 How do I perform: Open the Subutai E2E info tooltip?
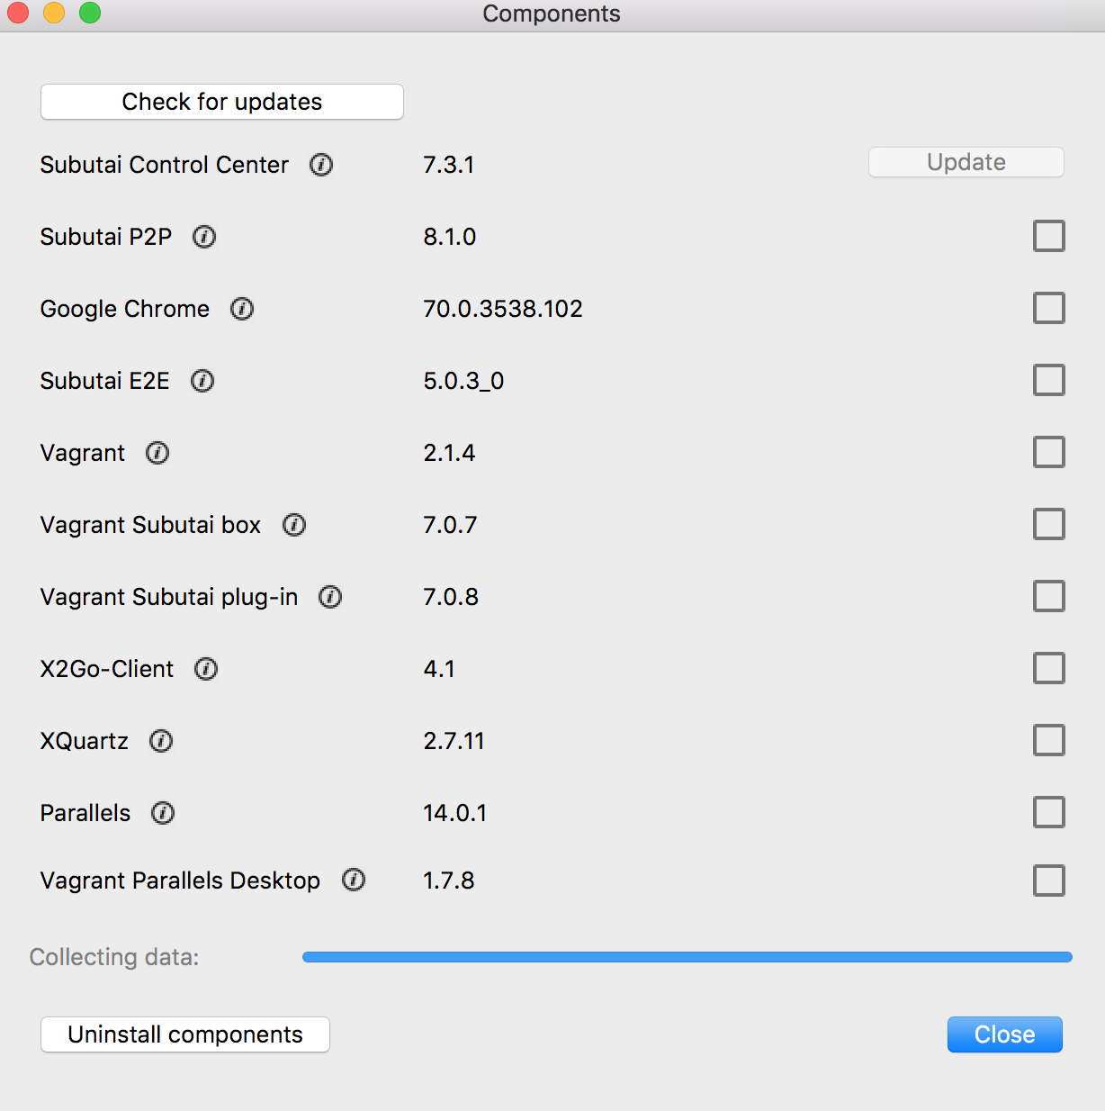tap(202, 381)
